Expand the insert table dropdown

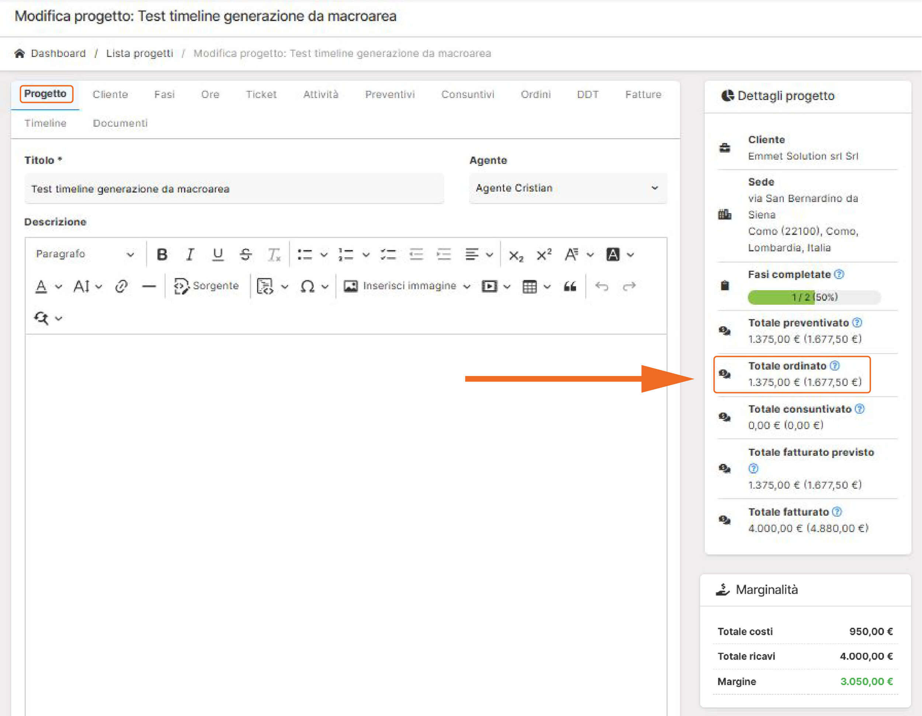tap(547, 286)
